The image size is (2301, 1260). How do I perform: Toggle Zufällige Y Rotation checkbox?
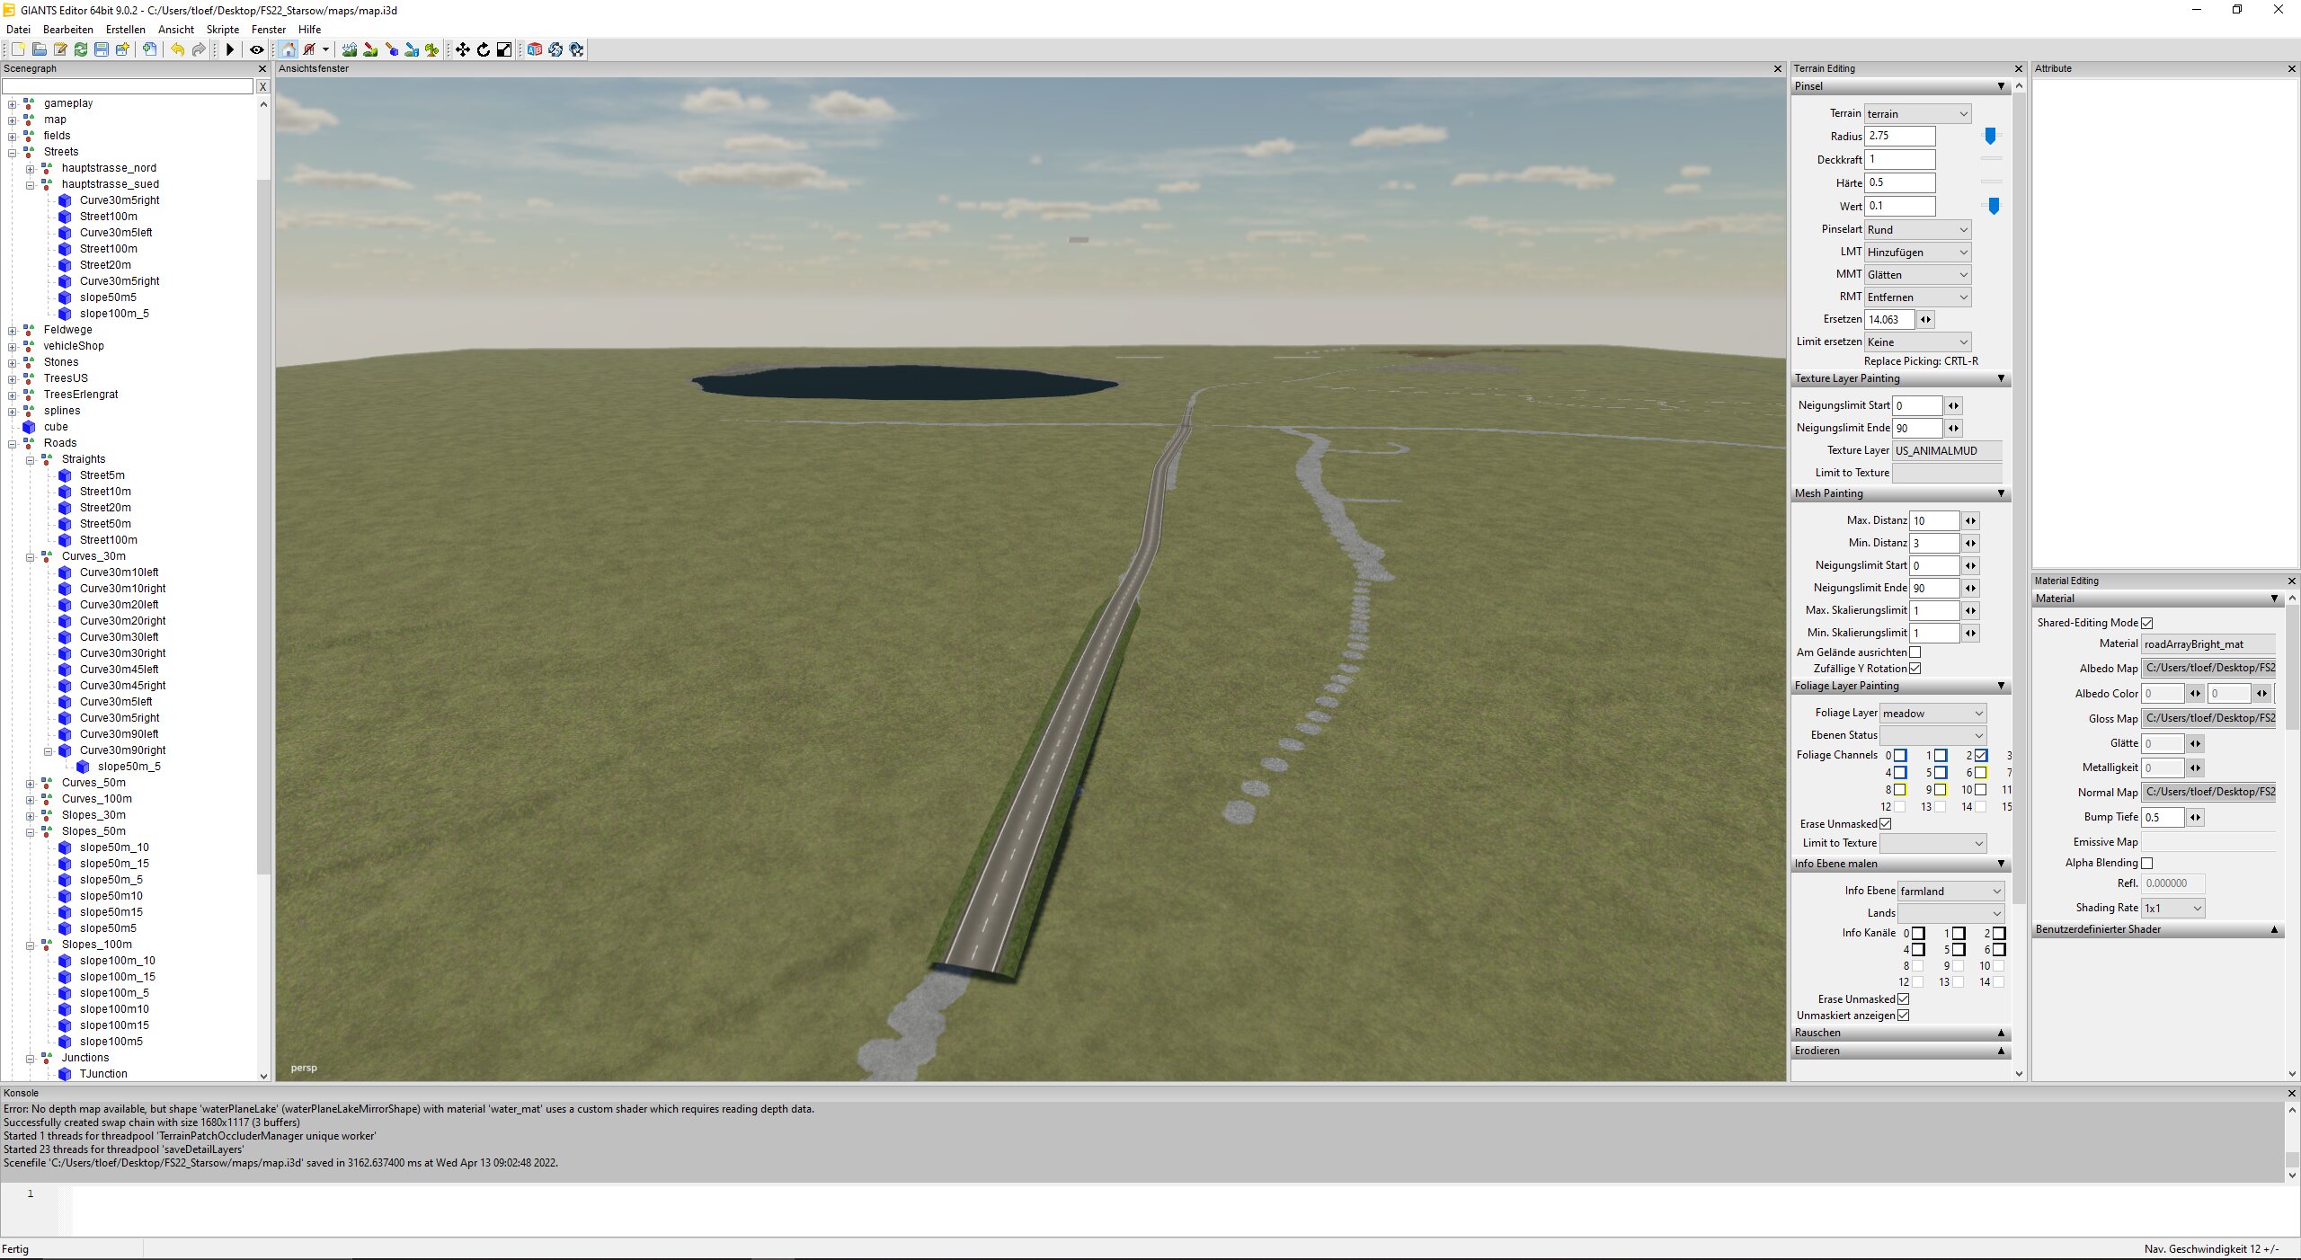pos(1915,669)
